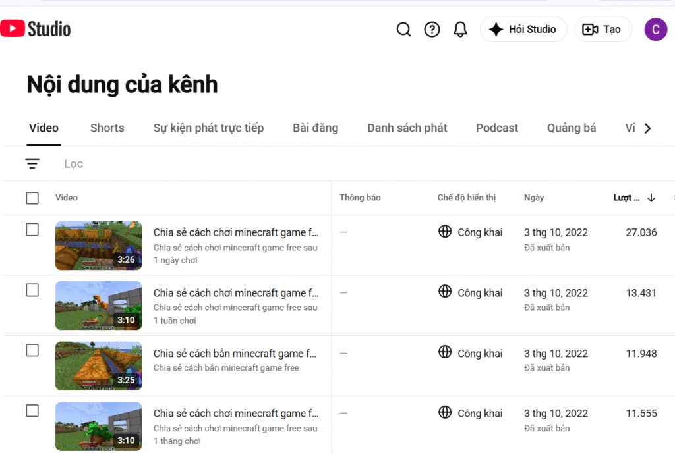The image size is (675, 455).
Task: Click the 11.555 view count
Action: 641,414
